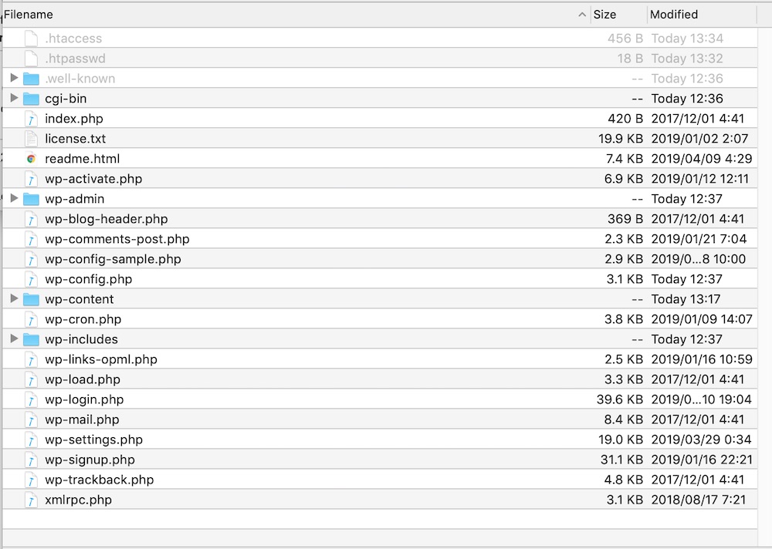Select the cgi-bin folder name
Screen dimensions: 772x549
pos(66,99)
